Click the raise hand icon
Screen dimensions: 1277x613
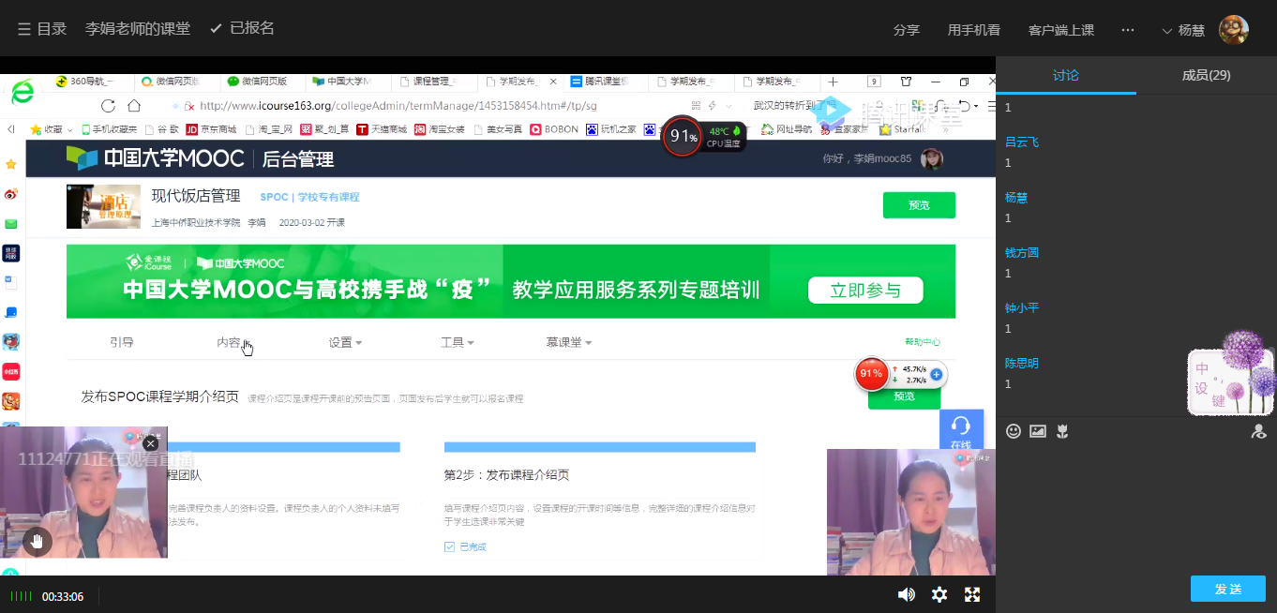38,540
